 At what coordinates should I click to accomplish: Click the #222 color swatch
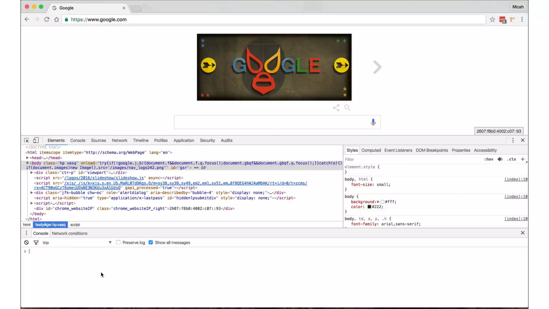[x=369, y=207]
